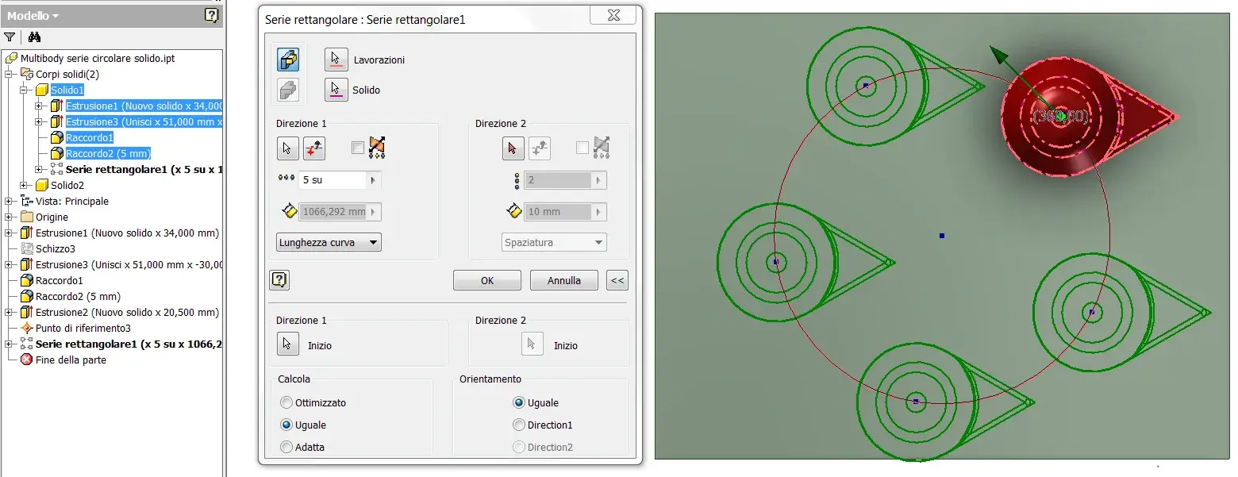The height and width of the screenshot is (477, 1238).
Task: Select the Adatta radio button
Action: point(286,447)
